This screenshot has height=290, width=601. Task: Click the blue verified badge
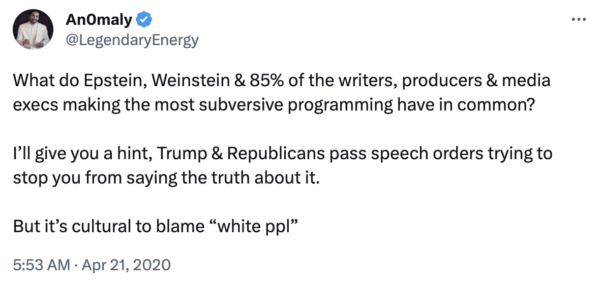click(x=144, y=19)
